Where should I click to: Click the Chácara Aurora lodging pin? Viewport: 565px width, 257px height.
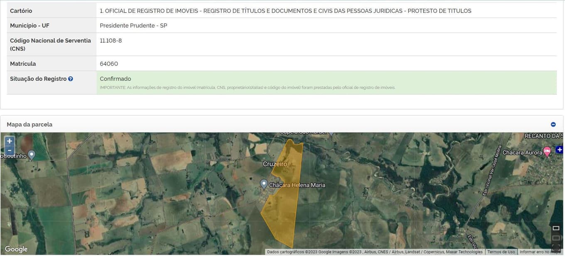pos(547,152)
